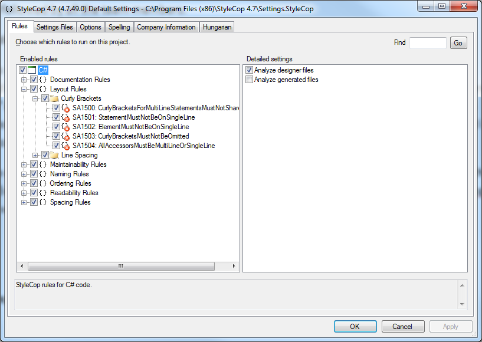The width and height of the screenshot is (482, 342).
Task: Toggle the Curly Brackets checkbox
Action: pos(45,98)
